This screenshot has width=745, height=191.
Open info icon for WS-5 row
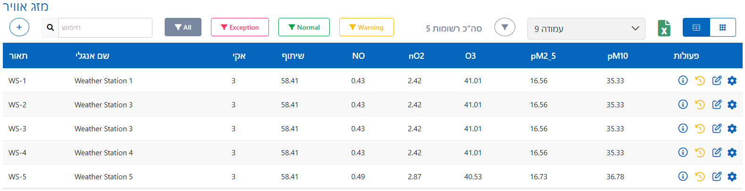(683, 176)
